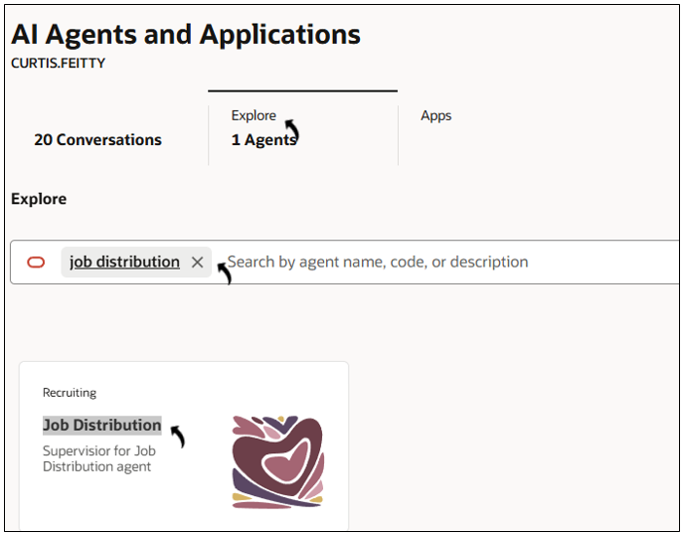The height and width of the screenshot is (533, 683).
Task: Remove the job distribution filter chip
Action: coord(197,262)
